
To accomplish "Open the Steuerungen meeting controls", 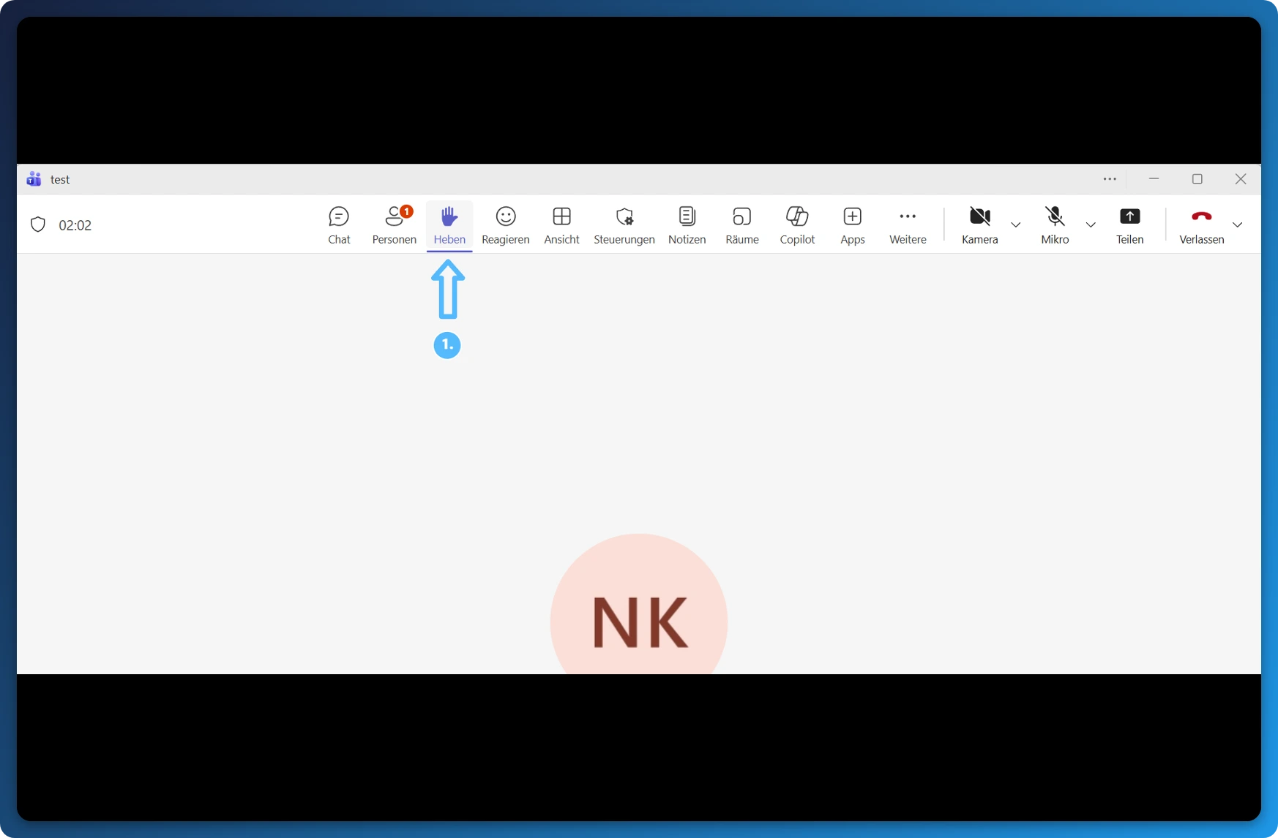I will pyautogui.click(x=624, y=224).
